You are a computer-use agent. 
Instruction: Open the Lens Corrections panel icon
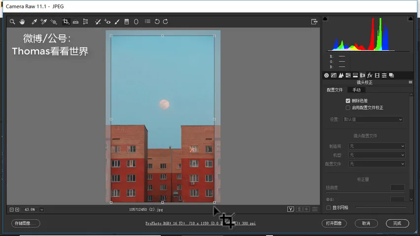tap(362, 75)
